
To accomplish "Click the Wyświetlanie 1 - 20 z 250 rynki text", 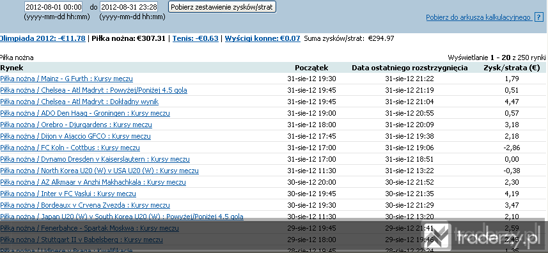I will tap(497, 57).
